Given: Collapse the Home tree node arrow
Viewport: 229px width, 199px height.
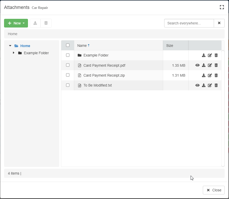Looking at the screenshot, I should pyautogui.click(x=10, y=46).
